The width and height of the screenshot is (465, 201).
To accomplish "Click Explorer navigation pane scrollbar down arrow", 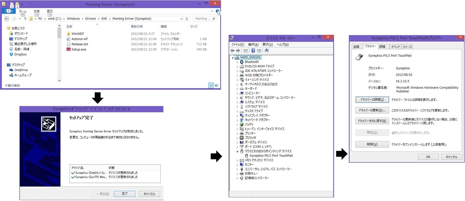I will pos(59,80).
